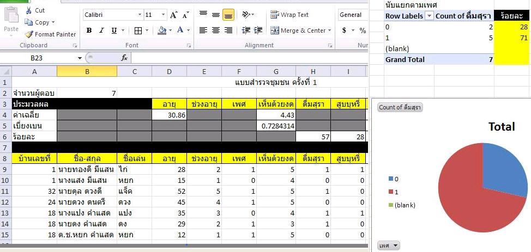The width and height of the screenshot is (531, 252).
Task: Click the Increase Indent icon
Action: 258,30
